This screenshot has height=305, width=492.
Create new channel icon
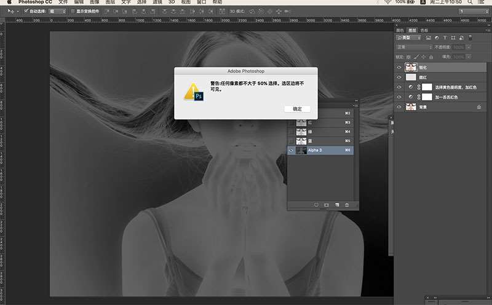tap(337, 205)
